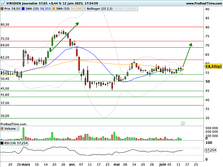Click the 'mai' month label on time axis
The image size is (223, 167).
pos(116,164)
